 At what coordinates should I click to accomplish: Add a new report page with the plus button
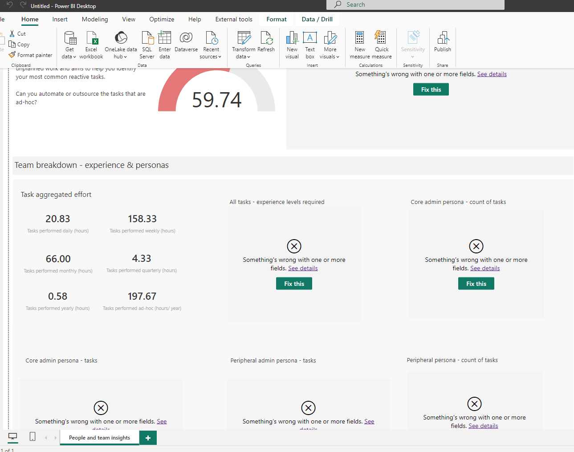(x=148, y=438)
